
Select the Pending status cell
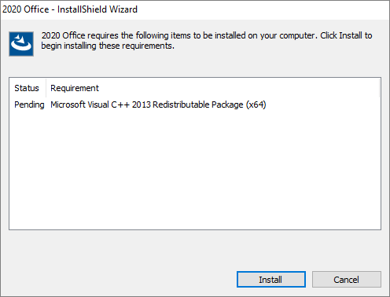click(x=29, y=104)
